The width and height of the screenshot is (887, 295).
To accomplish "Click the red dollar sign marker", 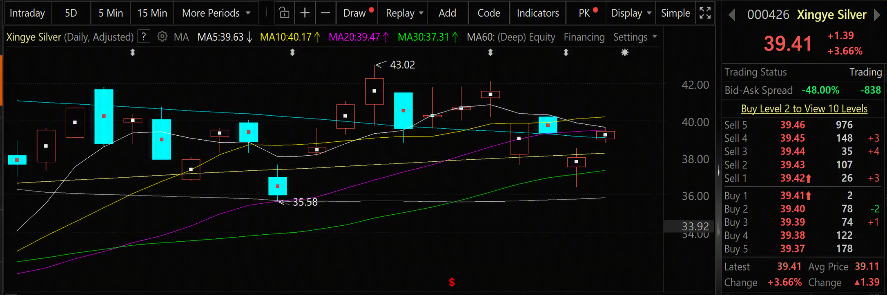I will tap(452, 282).
